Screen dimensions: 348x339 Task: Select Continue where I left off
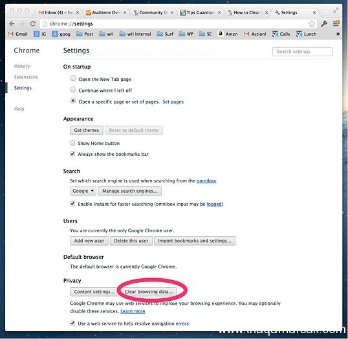click(73, 89)
